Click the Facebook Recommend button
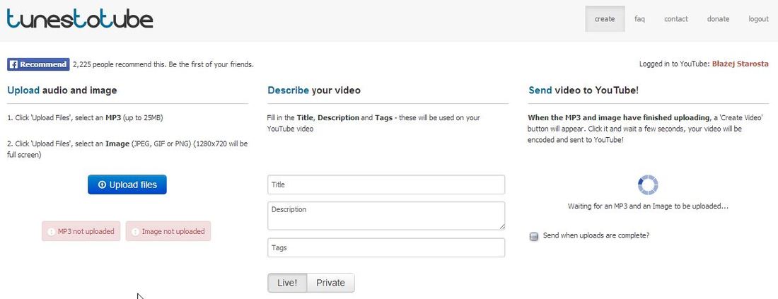 (x=38, y=64)
